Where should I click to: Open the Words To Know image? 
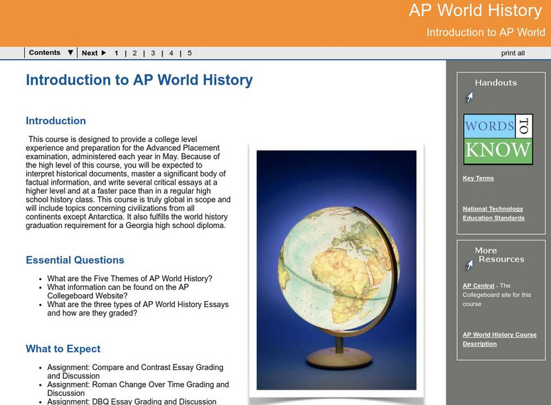click(498, 139)
